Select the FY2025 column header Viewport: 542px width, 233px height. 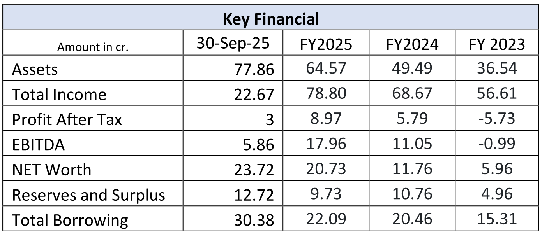click(x=326, y=45)
